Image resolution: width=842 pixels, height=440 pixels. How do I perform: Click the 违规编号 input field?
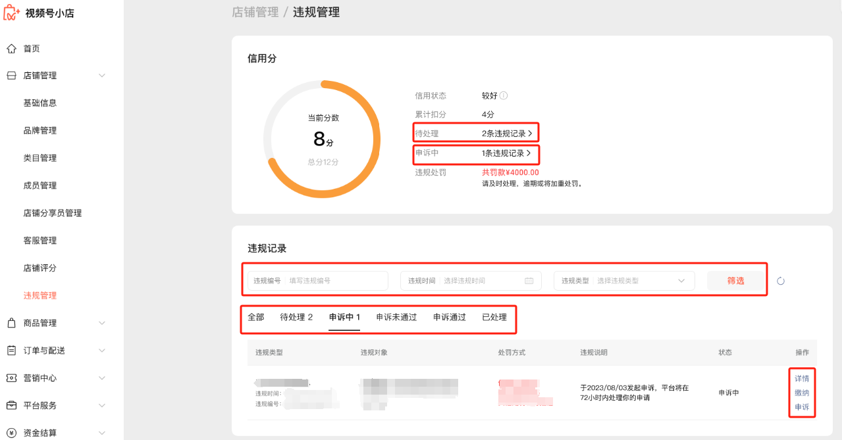click(336, 281)
